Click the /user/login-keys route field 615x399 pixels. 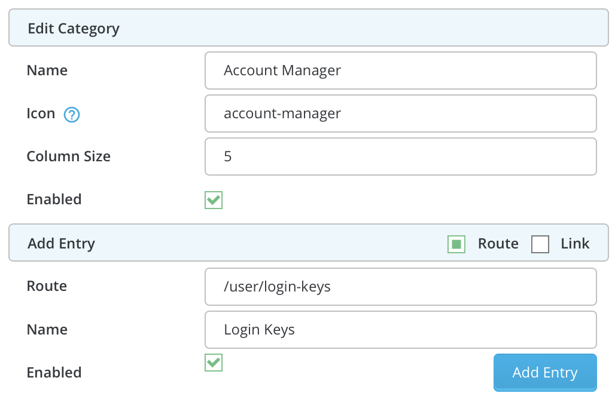[x=400, y=287]
